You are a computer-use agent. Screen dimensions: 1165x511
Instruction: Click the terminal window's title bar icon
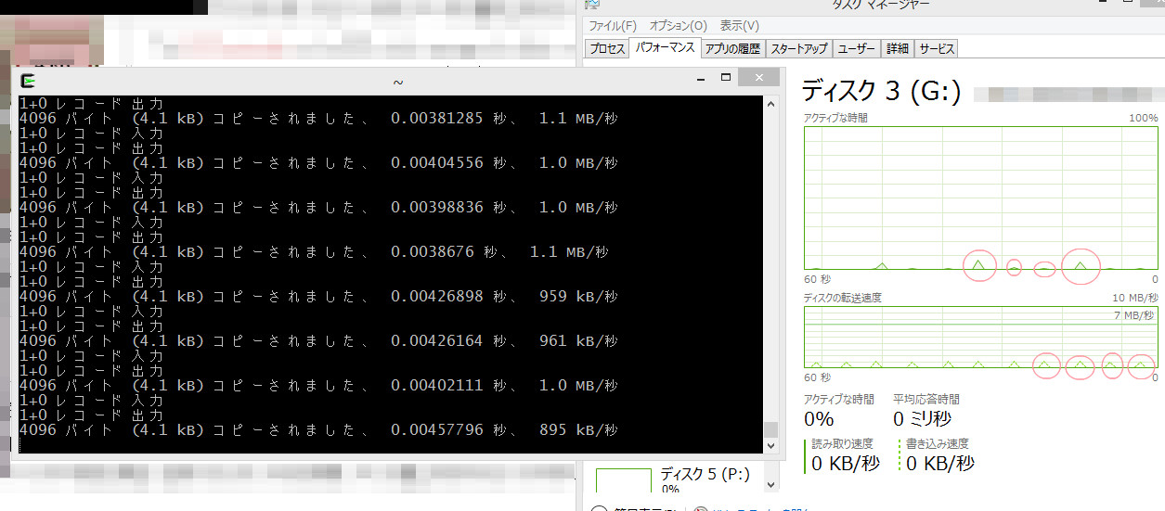point(29,81)
